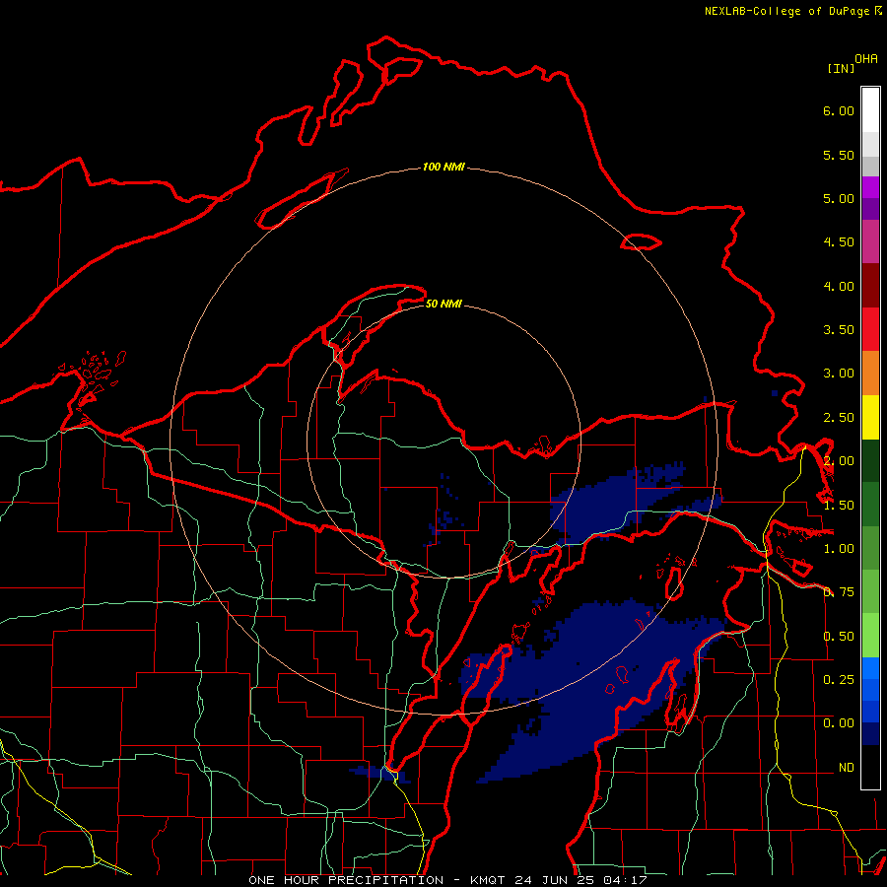Click the NEXLAB-College of DuPage title text

786,11
